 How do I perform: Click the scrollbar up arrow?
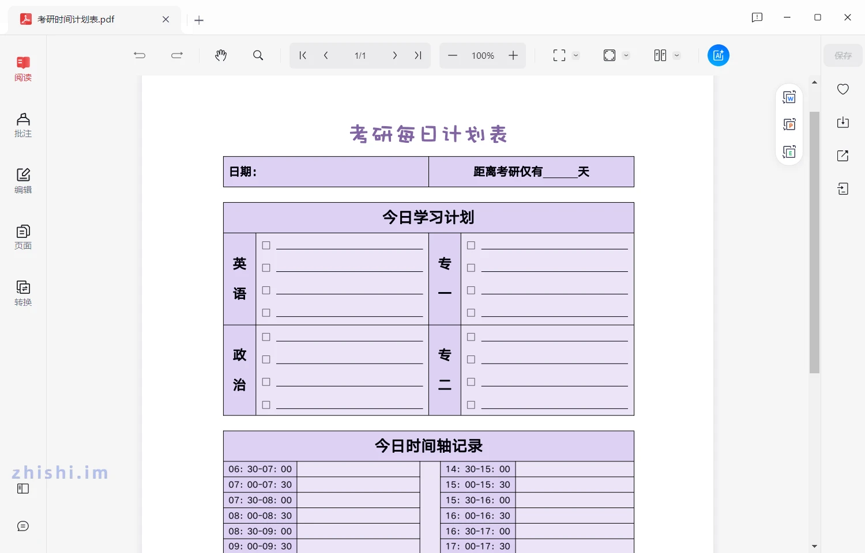coord(814,82)
